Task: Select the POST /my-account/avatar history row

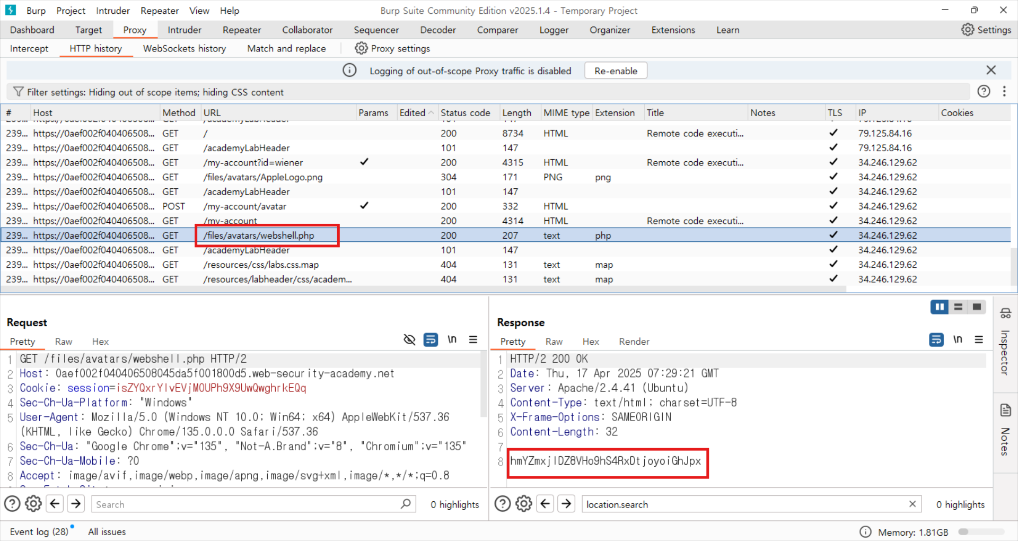Action: [506, 206]
